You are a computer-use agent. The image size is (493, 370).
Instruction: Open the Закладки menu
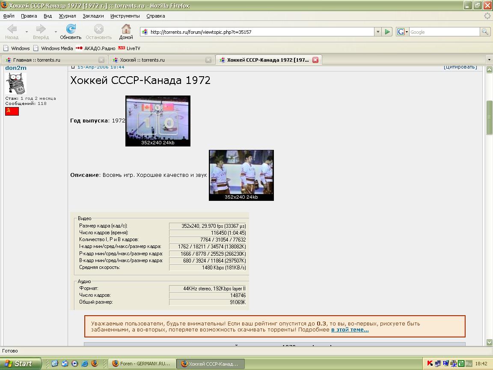[93, 16]
